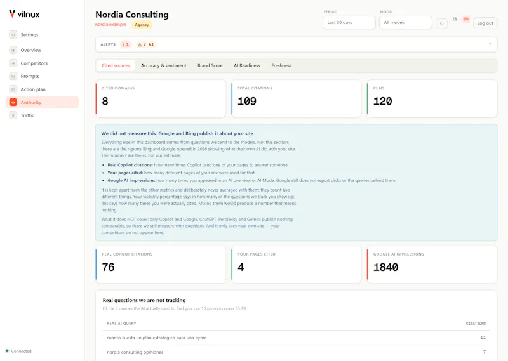This screenshot has height=361, width=508.
Task: Click the Agency plan badge
Action: (x=142, y=25)
